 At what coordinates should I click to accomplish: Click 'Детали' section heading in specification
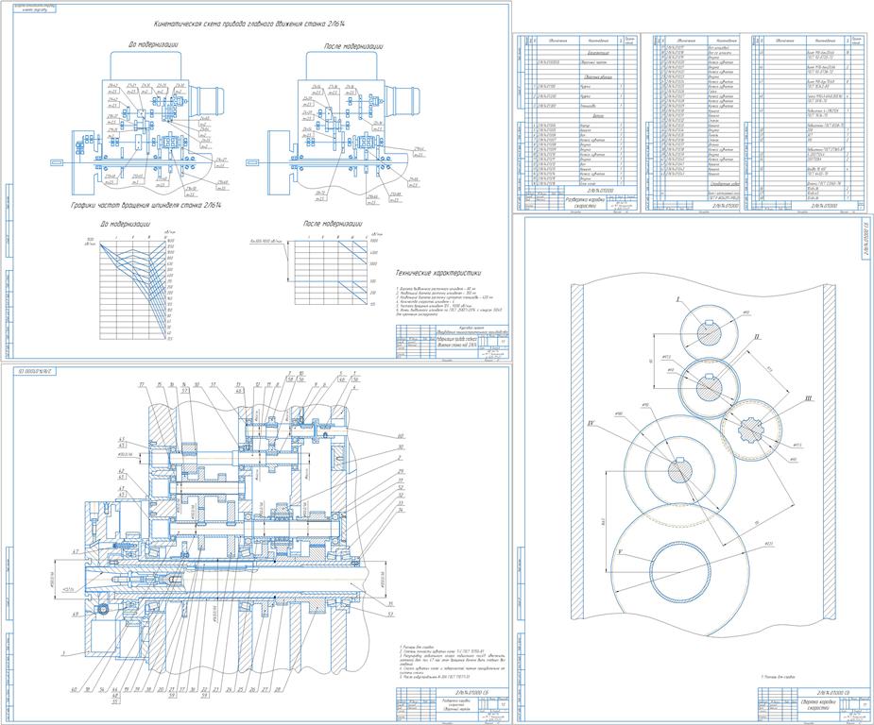pos(596,116)
